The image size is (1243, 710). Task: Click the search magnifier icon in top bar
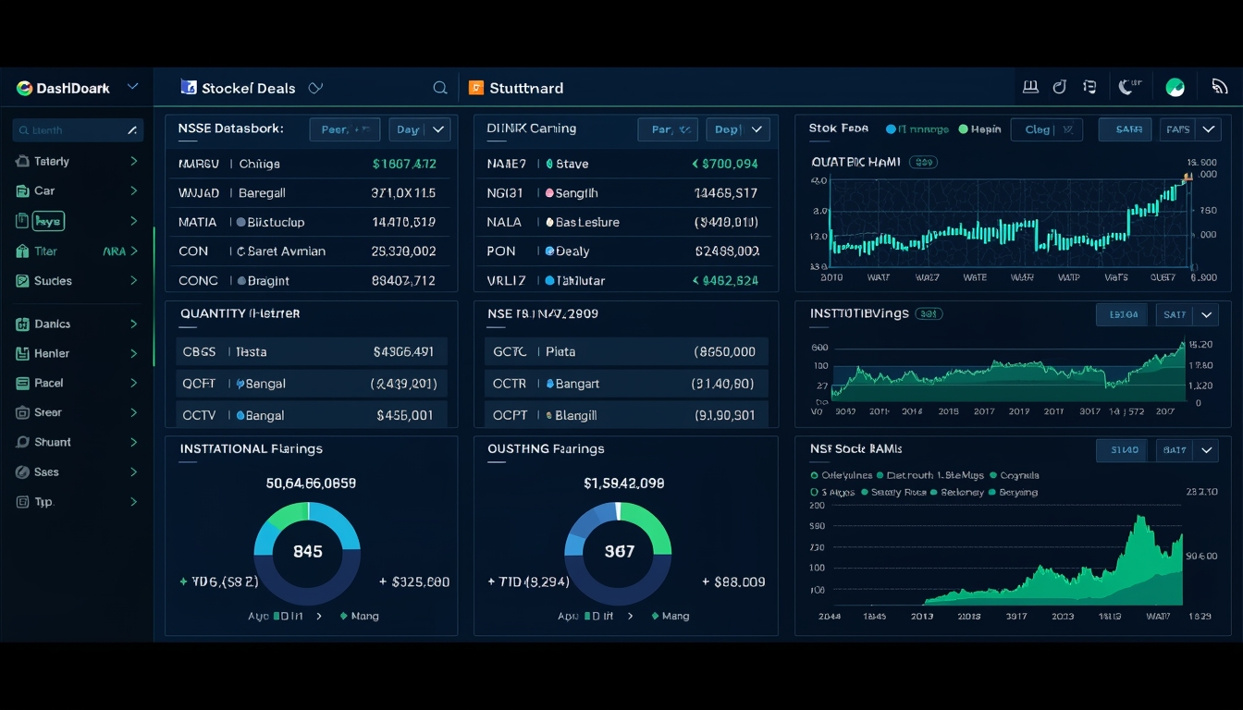point(440,88)
